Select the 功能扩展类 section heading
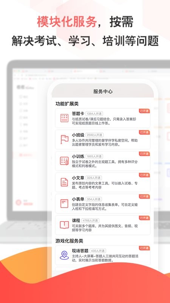This screenshot has width=170, height=303. [67, 104]
